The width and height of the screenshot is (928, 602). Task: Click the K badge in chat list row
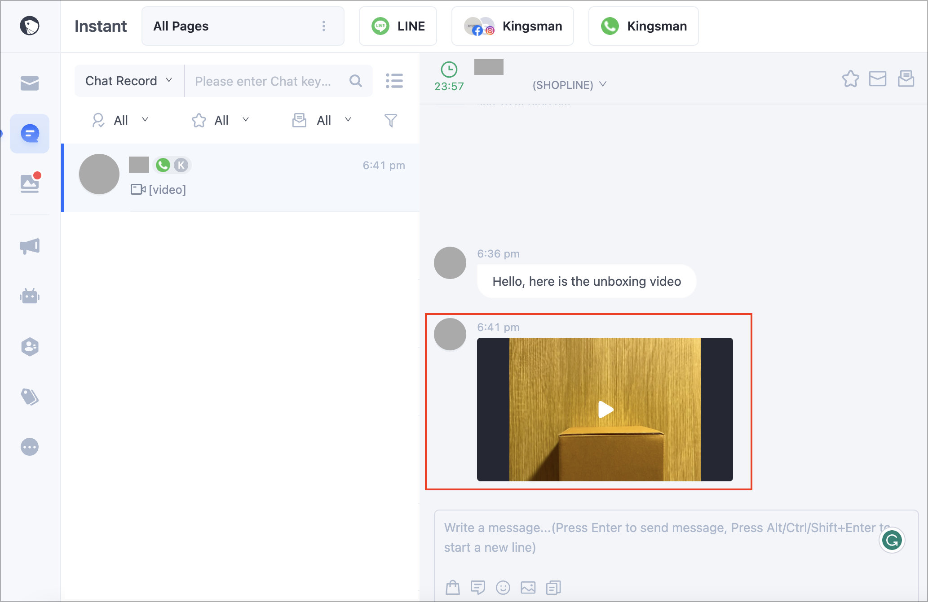tap(181, 165)
